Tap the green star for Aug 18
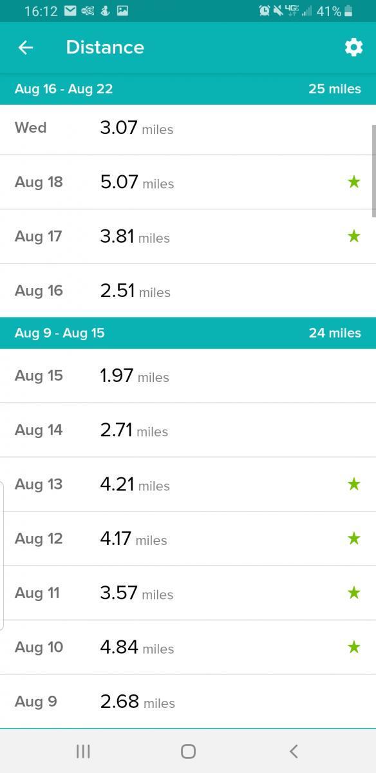 pos(353,182)
